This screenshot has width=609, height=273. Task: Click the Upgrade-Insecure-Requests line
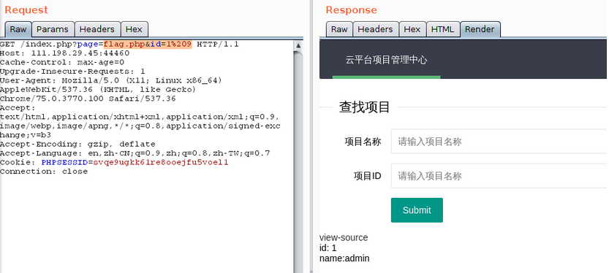click(72, 72)
